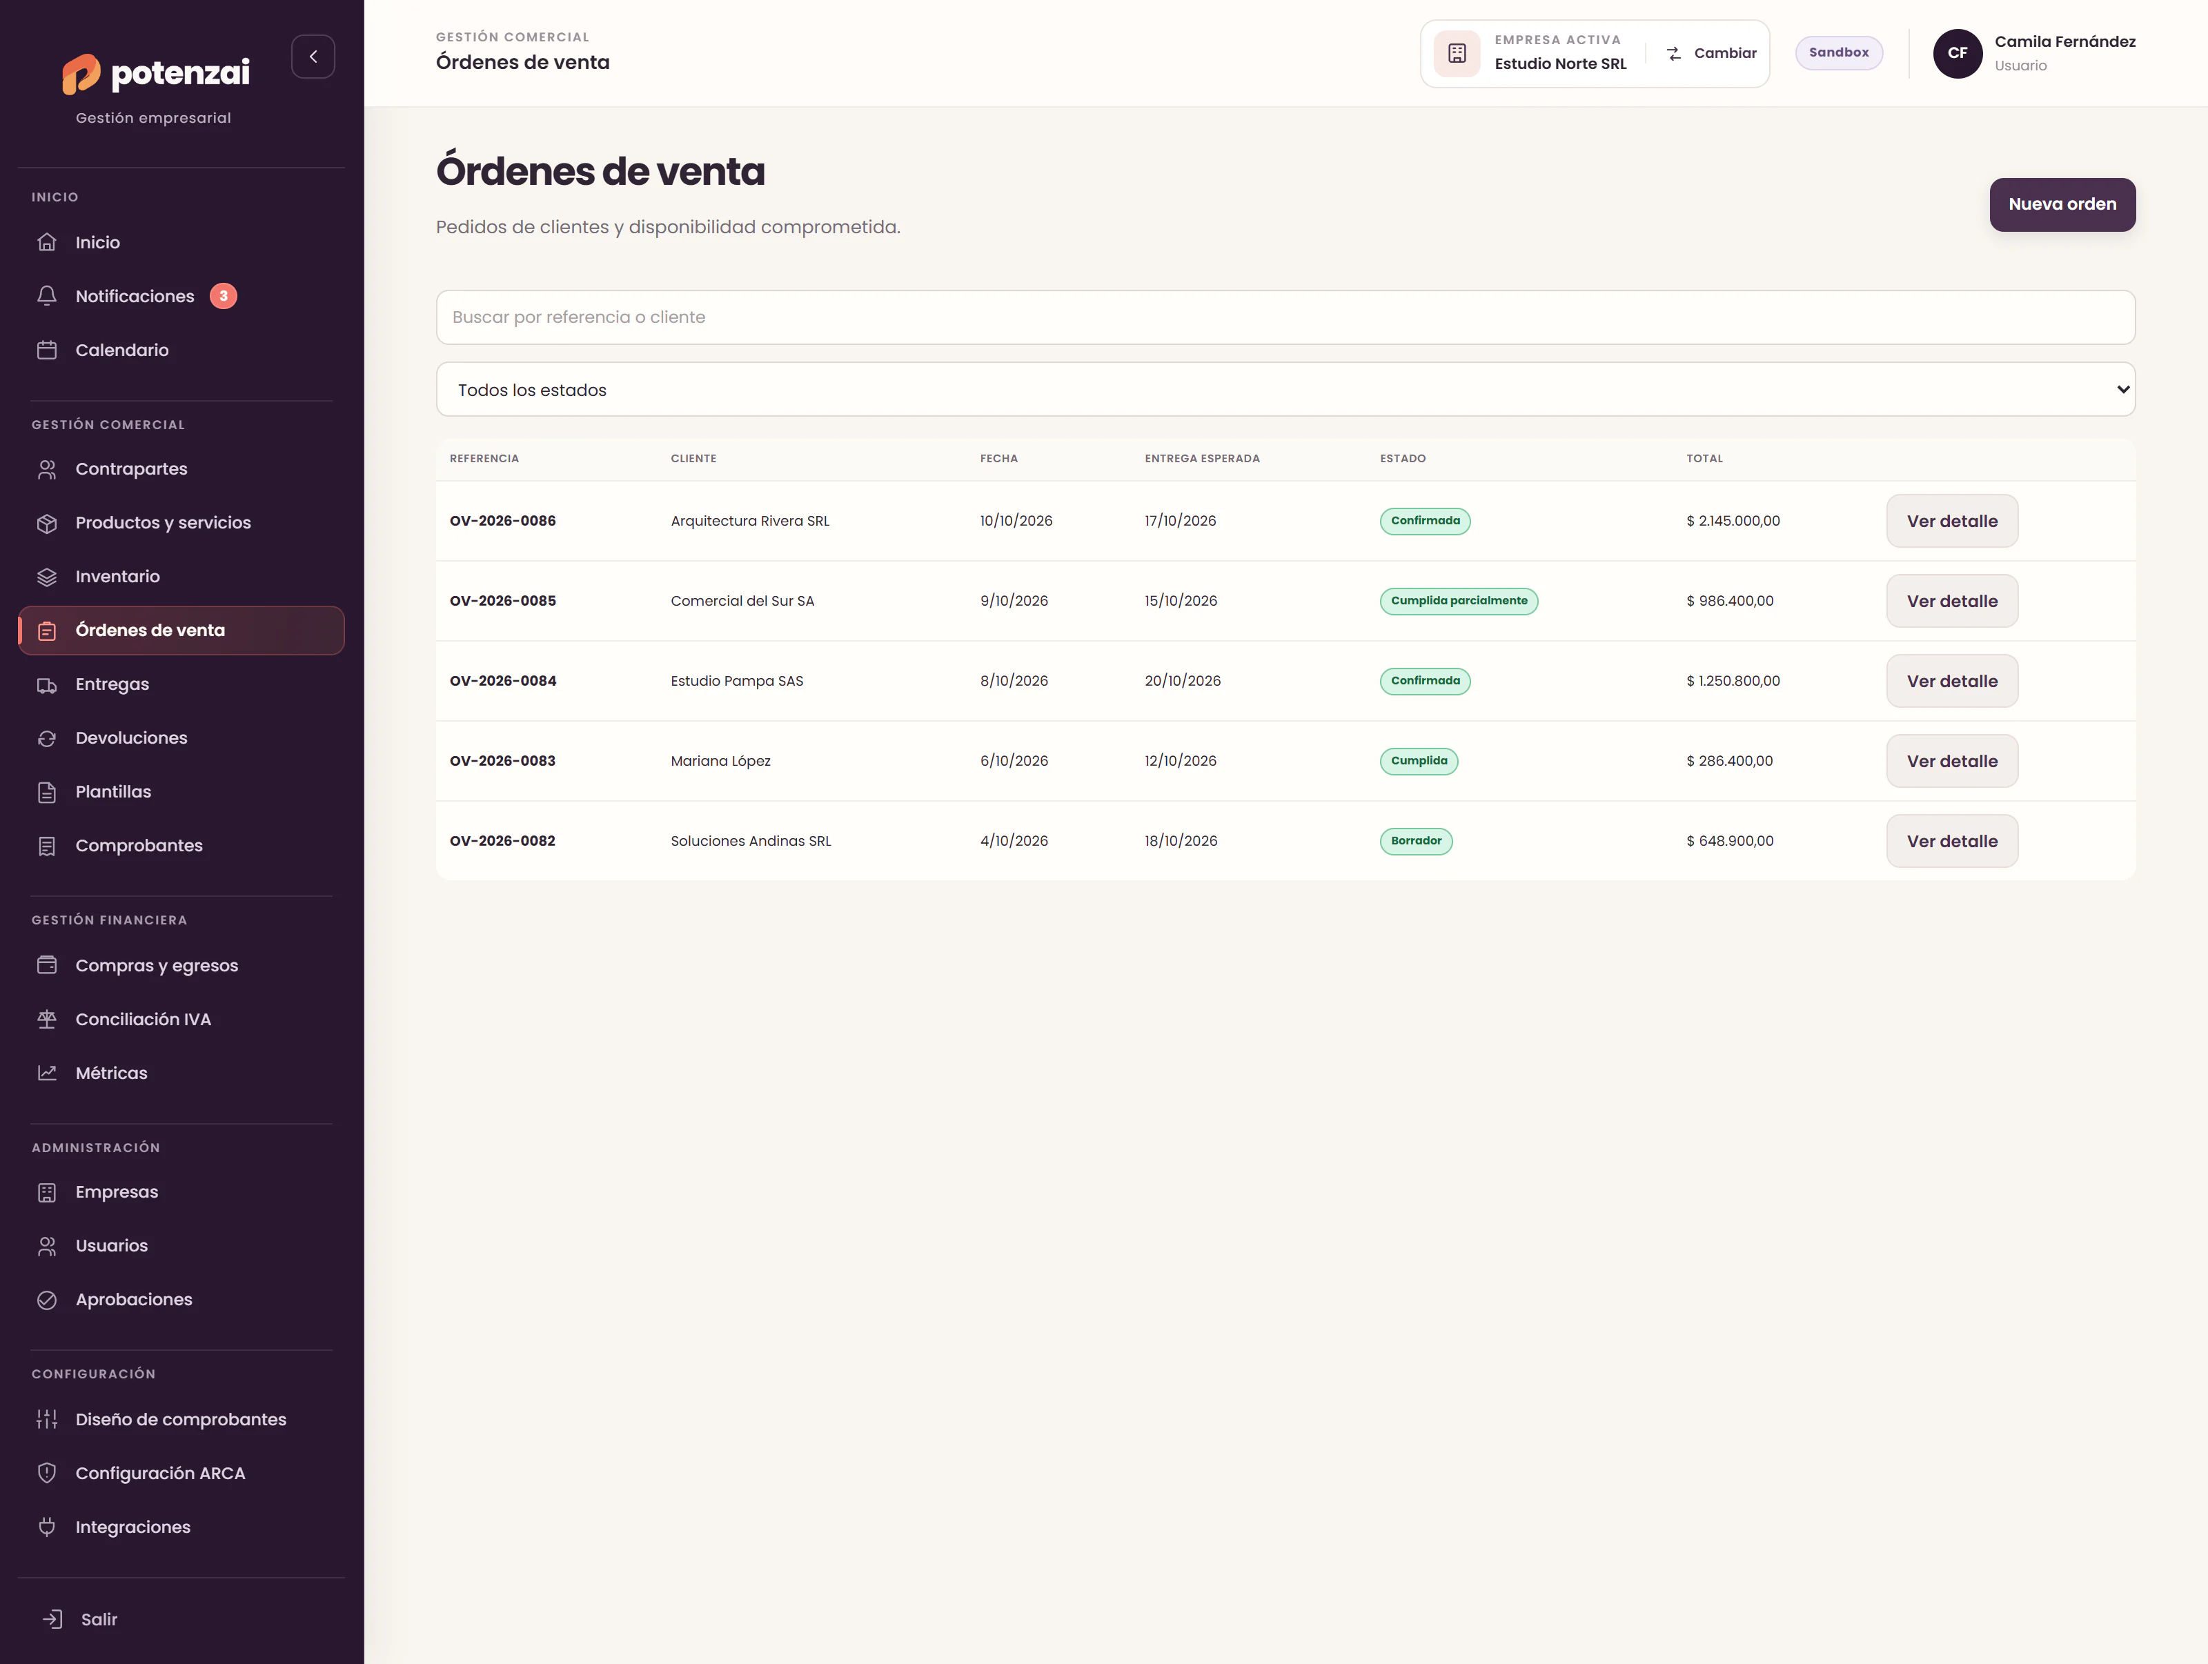Open the Todos los estados dropdown

1285,389
